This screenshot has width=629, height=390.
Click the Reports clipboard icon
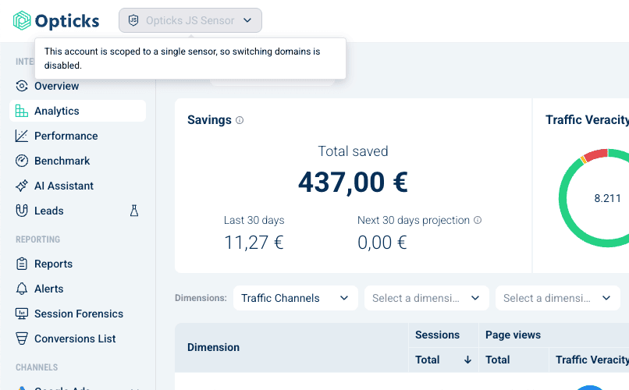pos(22,264)
